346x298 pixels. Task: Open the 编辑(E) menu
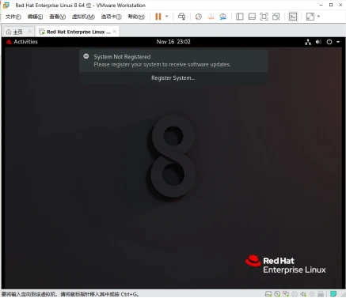35,17
